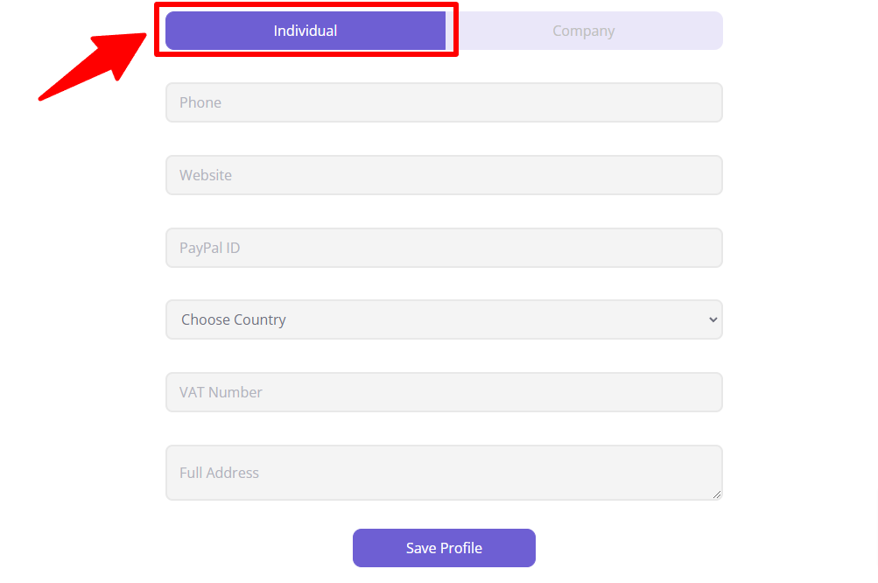Click the chevron arrow on country selector

(713, 320)
